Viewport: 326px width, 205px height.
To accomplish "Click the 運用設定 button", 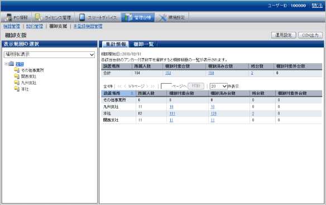I will point(284,35).
